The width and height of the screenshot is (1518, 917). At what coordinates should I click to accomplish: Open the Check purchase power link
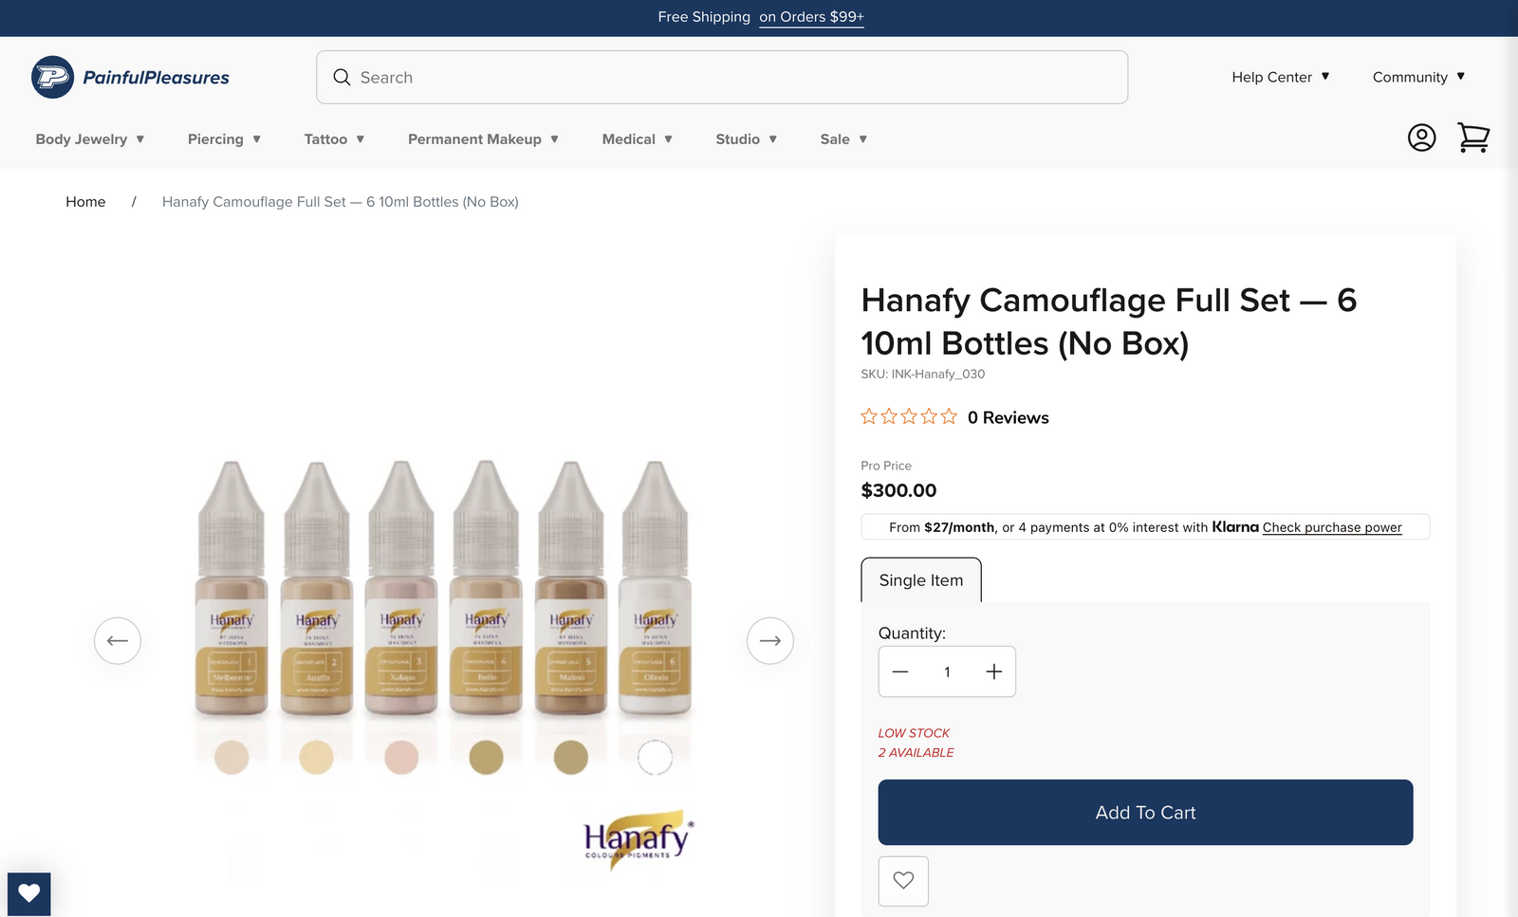(x=1332, y=527)
